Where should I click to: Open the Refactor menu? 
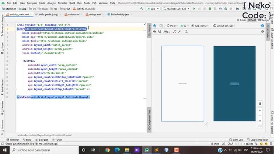63,3
